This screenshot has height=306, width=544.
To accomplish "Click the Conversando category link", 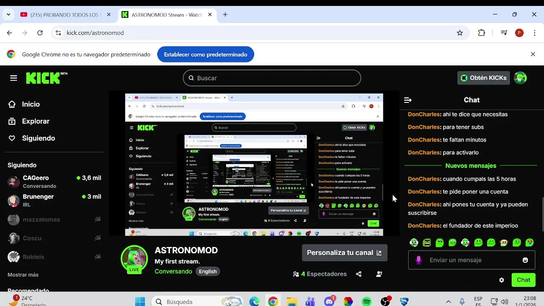I will coord(173,272).
